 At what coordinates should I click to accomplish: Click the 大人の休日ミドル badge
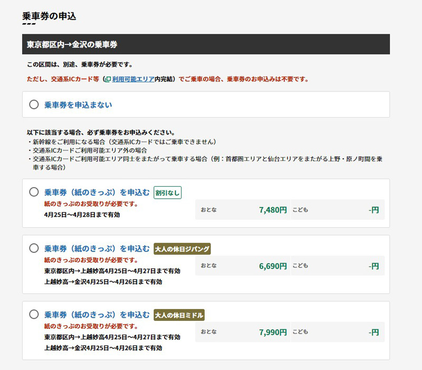[179, 315]
